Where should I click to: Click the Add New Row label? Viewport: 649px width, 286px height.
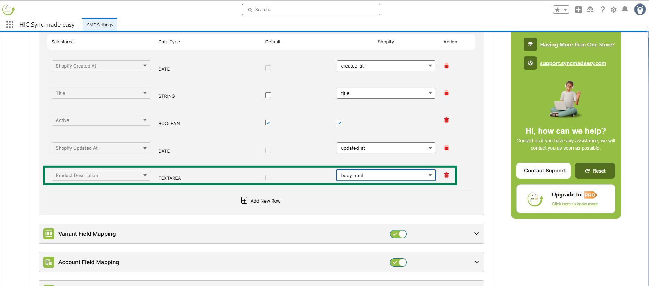(x=265, y=201)
